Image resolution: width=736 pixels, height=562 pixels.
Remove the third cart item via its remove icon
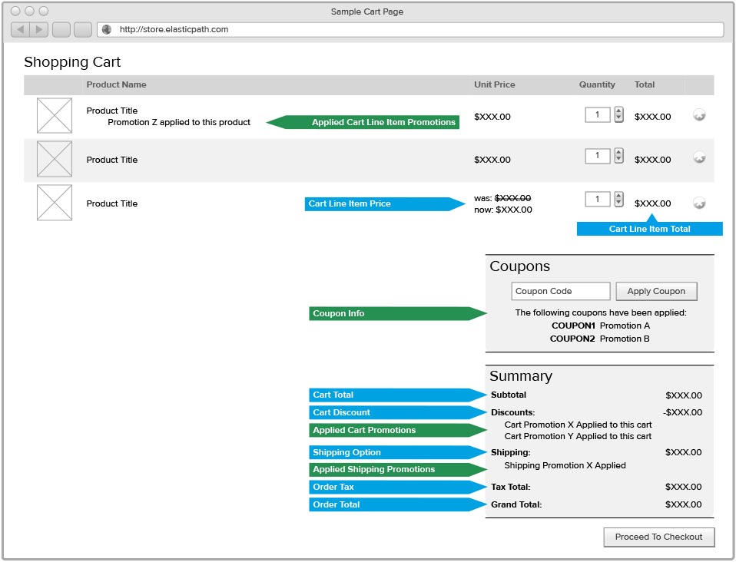pos(699,203)
